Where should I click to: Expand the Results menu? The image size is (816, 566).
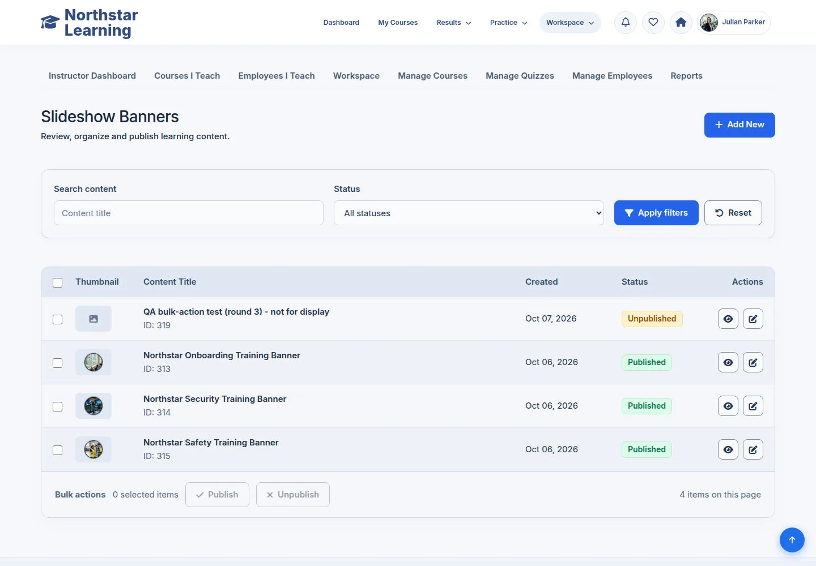(453, 23)
